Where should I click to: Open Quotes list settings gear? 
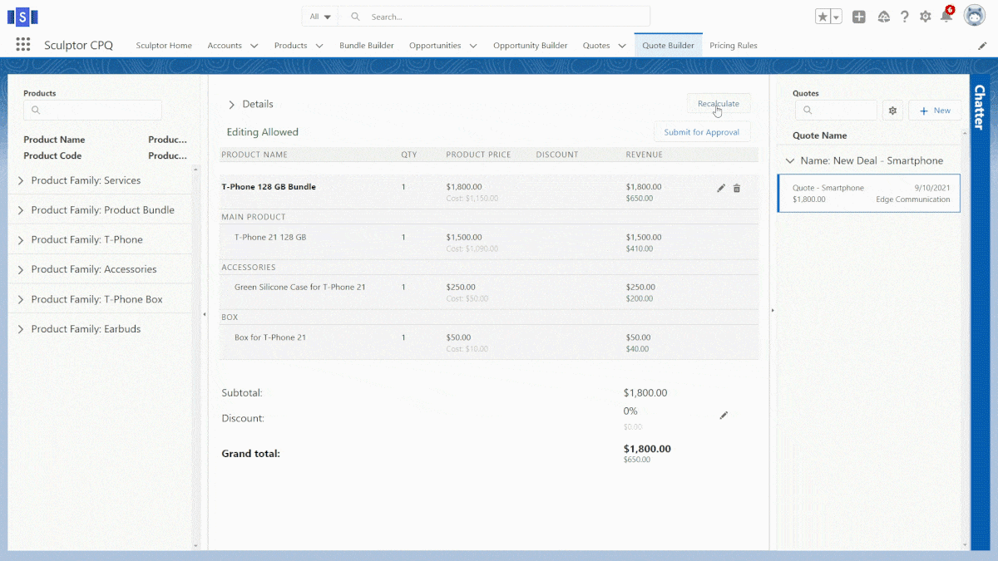coord(892,111)
